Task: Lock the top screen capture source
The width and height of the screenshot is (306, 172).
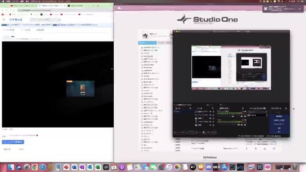Action: tap(214, 111)
